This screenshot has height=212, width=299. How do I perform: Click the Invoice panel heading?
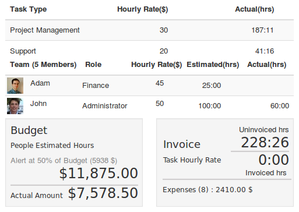[182, 144]
